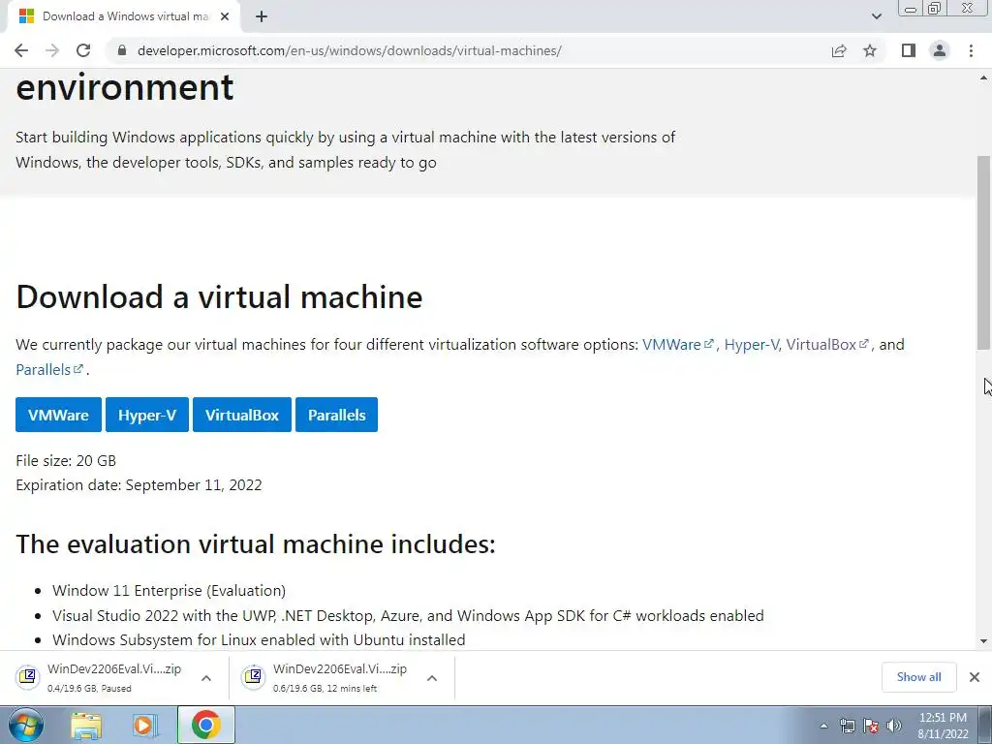Open tab search chevron in title bar
Viewport: 992px width, 744px height.
[x=876, y=16]
